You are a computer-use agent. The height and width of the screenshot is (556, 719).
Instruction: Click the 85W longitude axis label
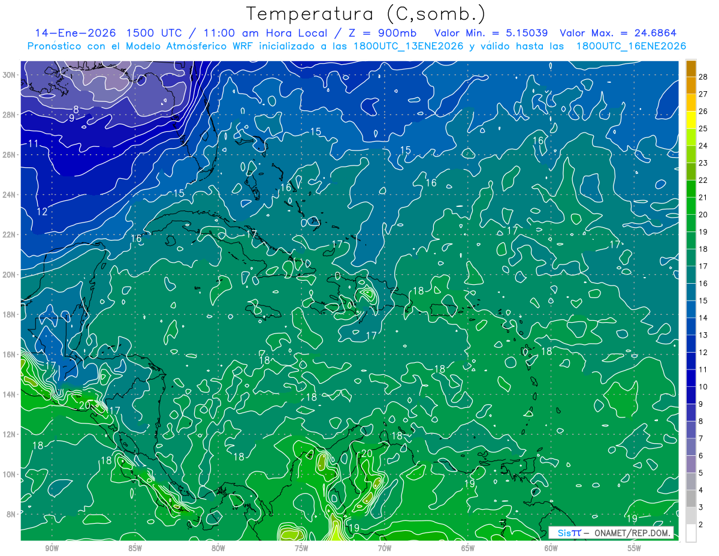coord(135,548)
